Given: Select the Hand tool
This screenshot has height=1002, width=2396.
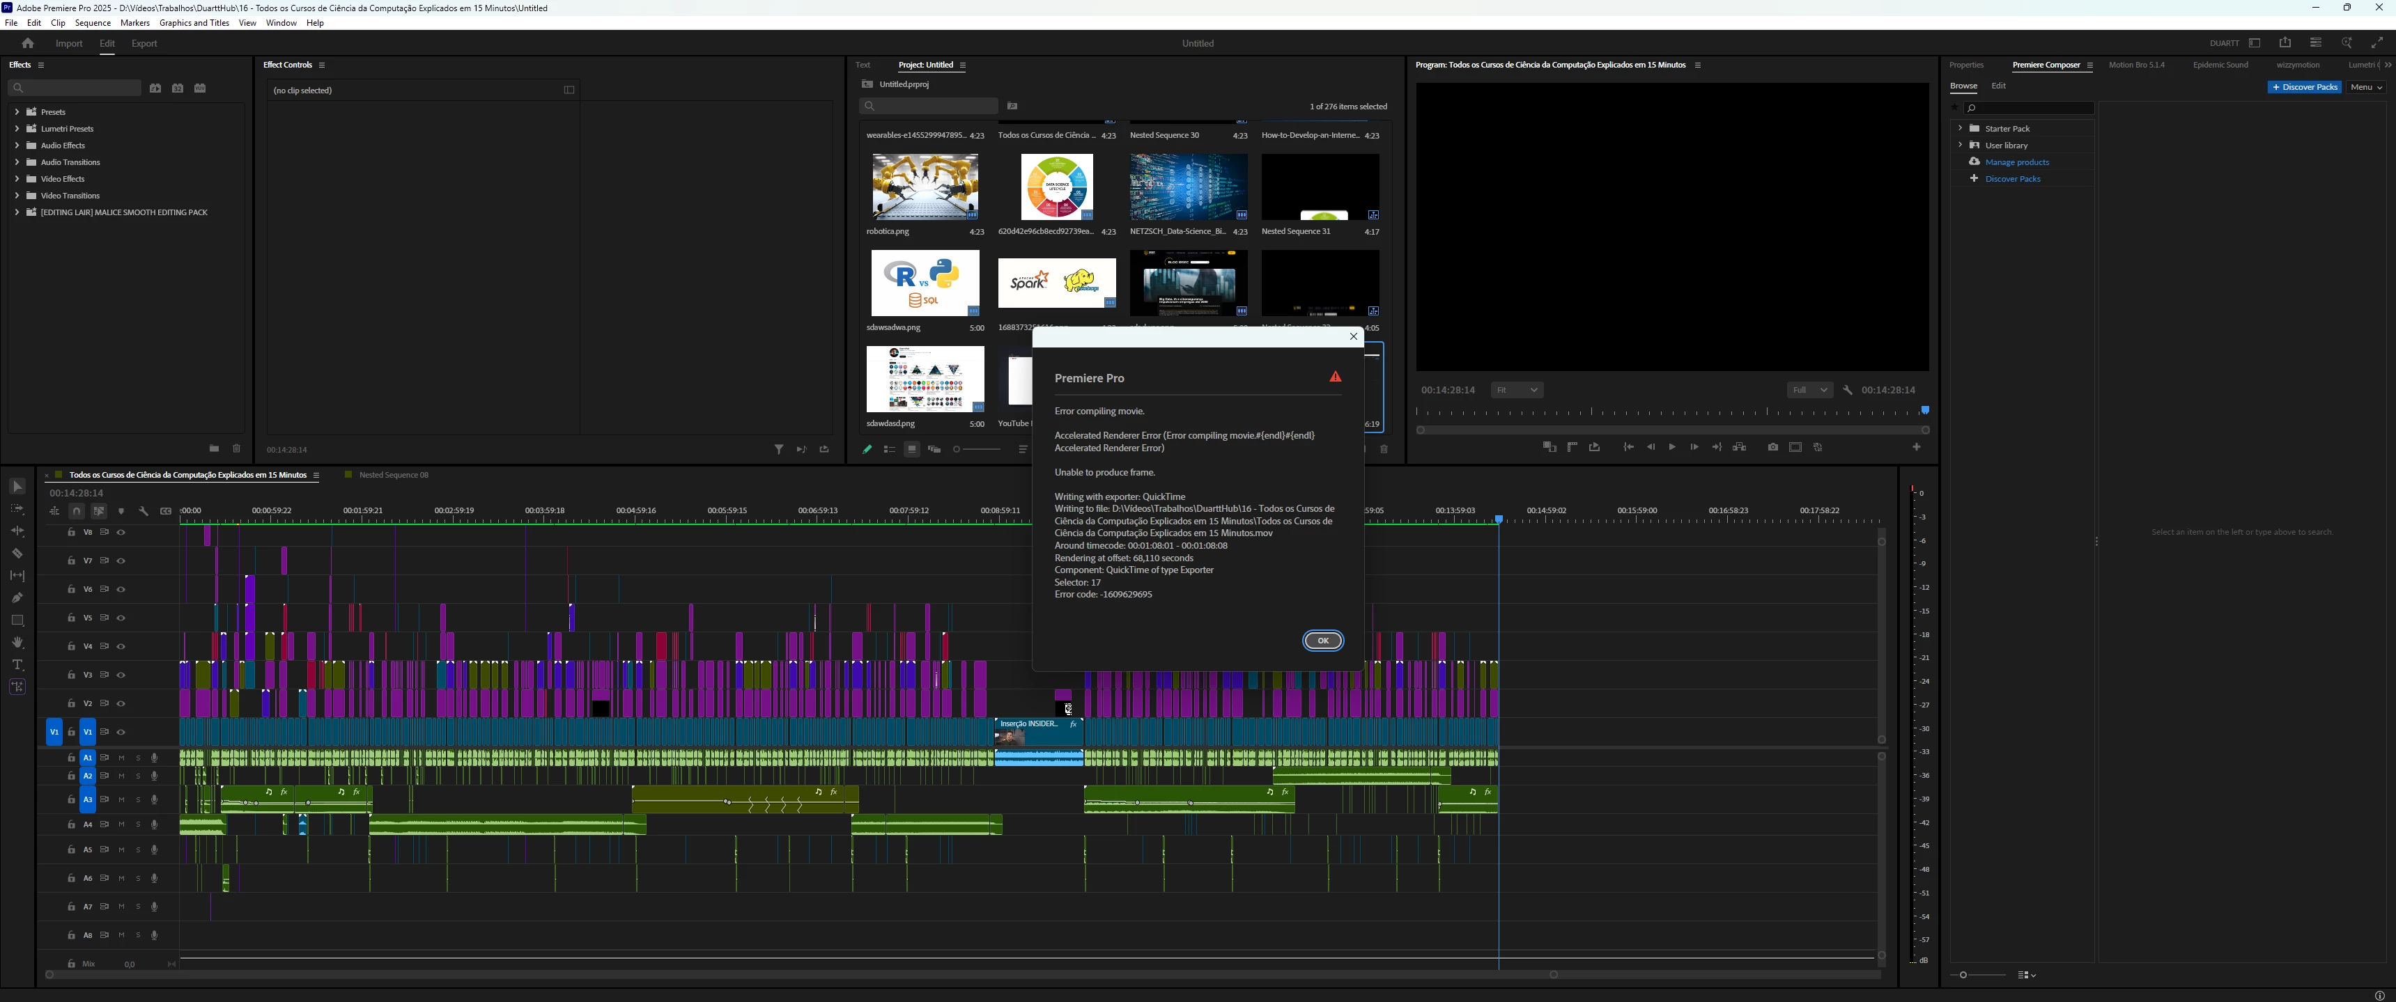Looking at the screenshot, I should pyautogui.click(x=17, y=642).
